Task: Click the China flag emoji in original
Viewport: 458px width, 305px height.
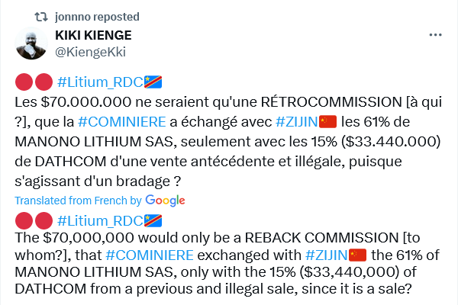Action: tap(327, 122)
